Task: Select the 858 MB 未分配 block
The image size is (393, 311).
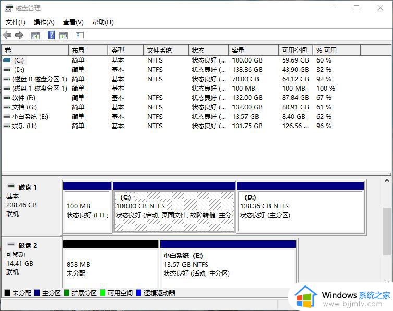Action: pyautogui.click(x=111, y=264)
